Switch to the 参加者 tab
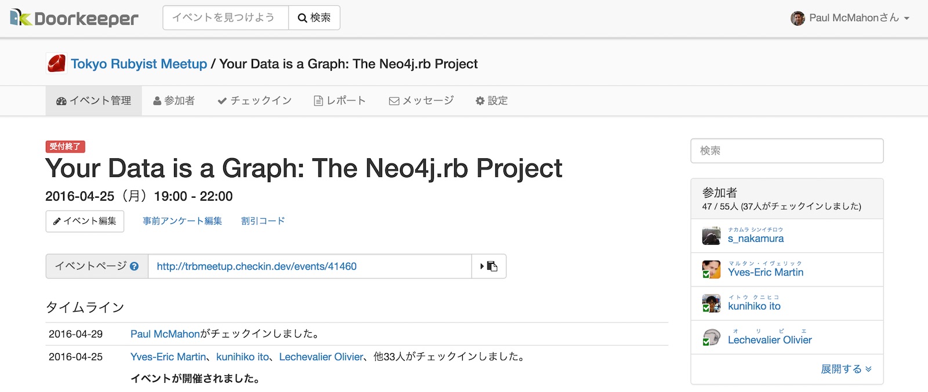Screen dimensions: 928x392 click(x=174, y=101)
